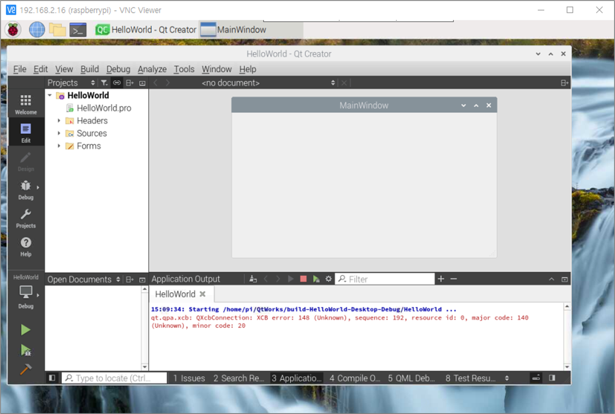
Task: Launch the terminal from taskbar
Action: pyautogui.click(x=78, y=30)
